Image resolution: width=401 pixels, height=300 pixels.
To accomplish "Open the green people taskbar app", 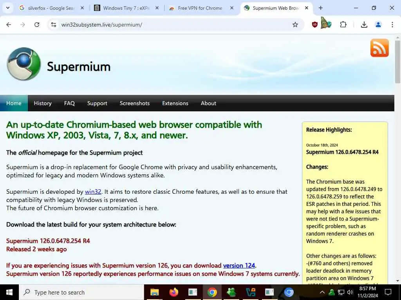I will [231, 292].
